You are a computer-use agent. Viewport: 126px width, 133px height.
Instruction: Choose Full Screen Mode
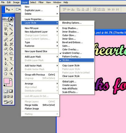12,96
